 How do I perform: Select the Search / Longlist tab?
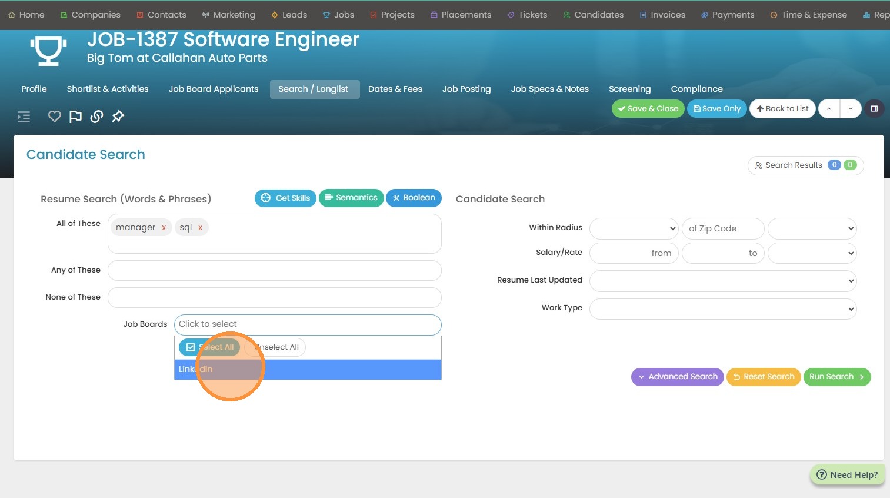coord(315,89)
